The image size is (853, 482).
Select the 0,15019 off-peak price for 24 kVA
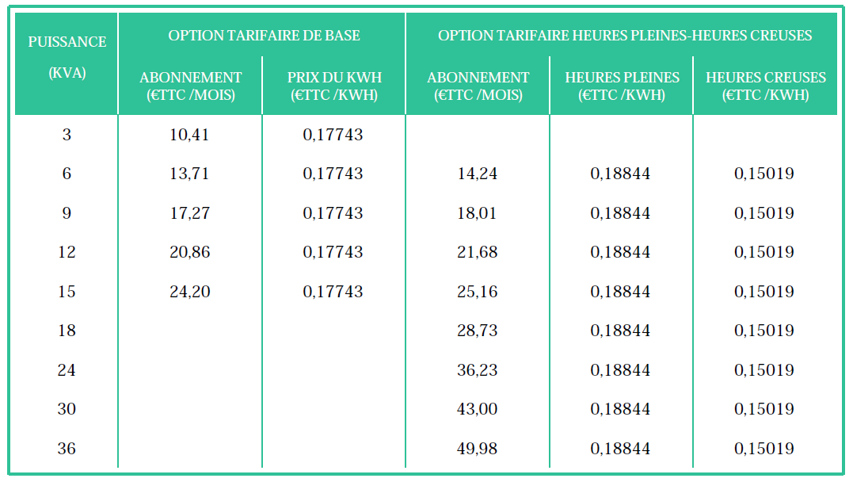pyautogui.click(x=764, y=370)
